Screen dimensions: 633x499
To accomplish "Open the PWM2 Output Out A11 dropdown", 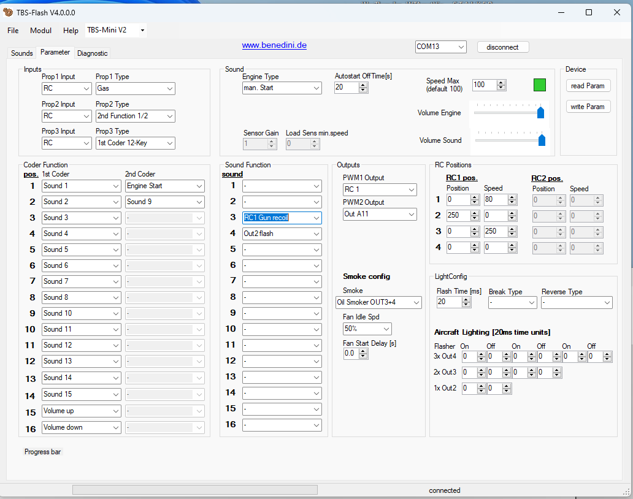I will [380, 214].
